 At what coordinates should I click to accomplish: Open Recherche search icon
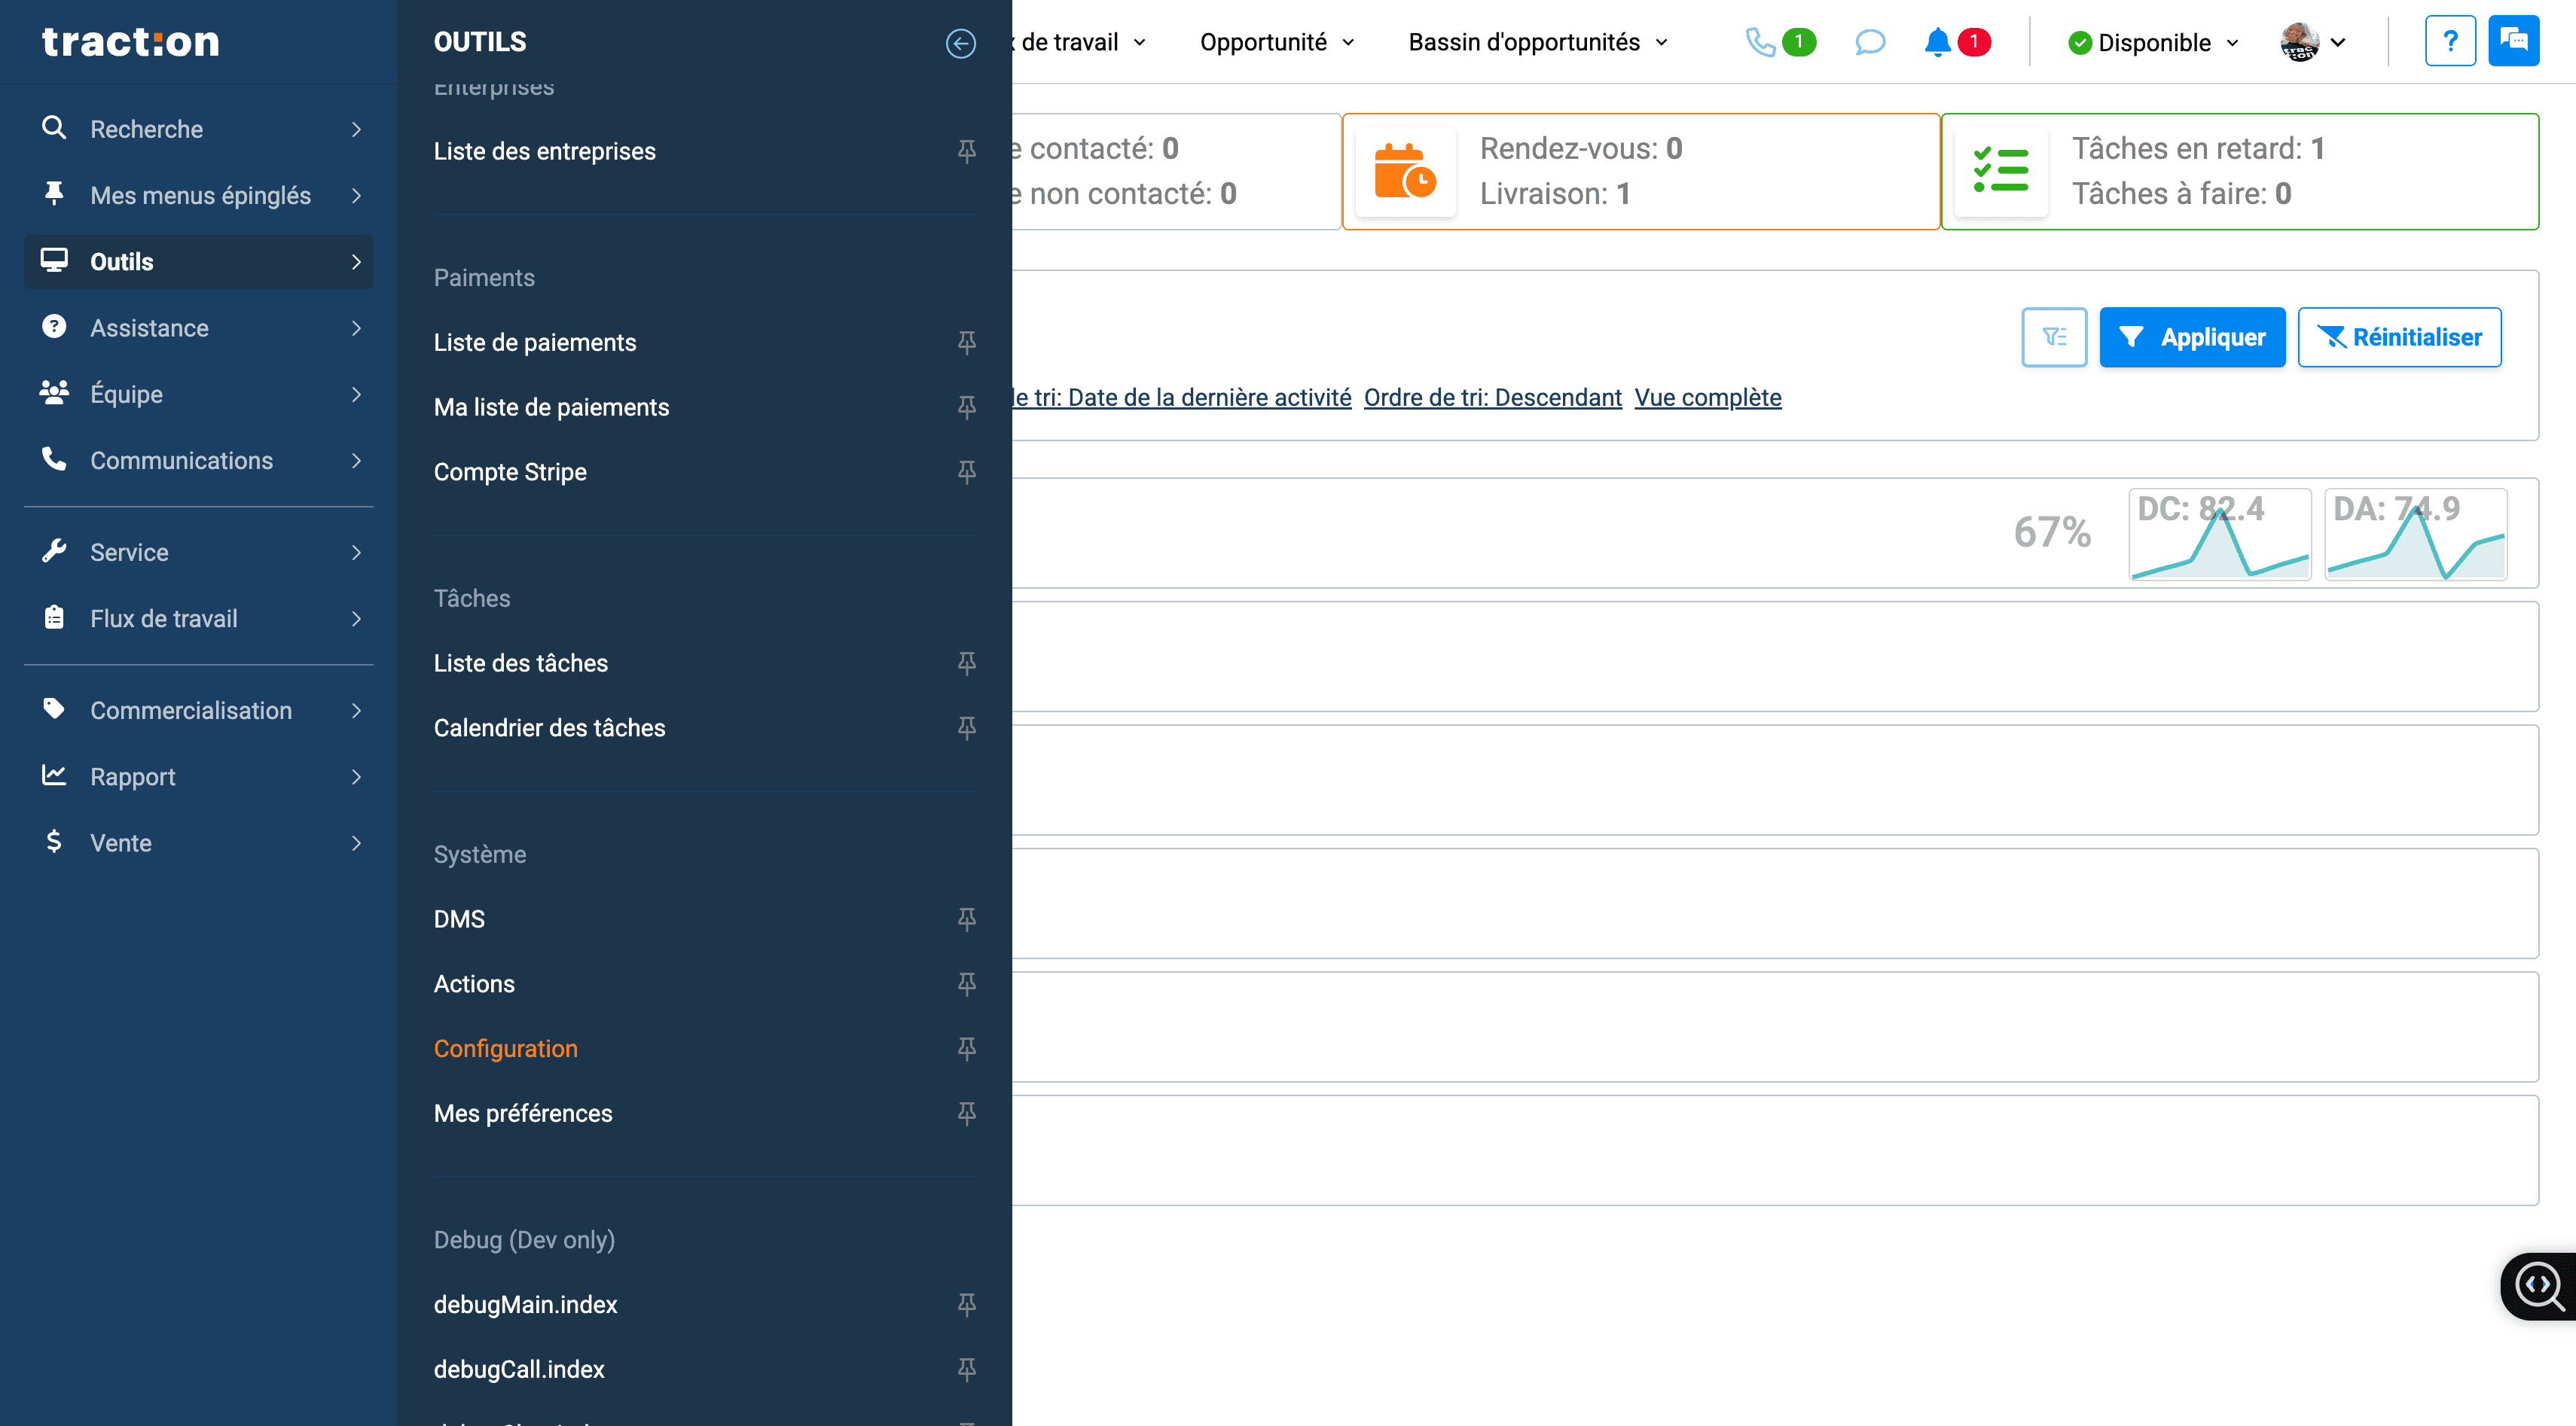coord(54,128)
